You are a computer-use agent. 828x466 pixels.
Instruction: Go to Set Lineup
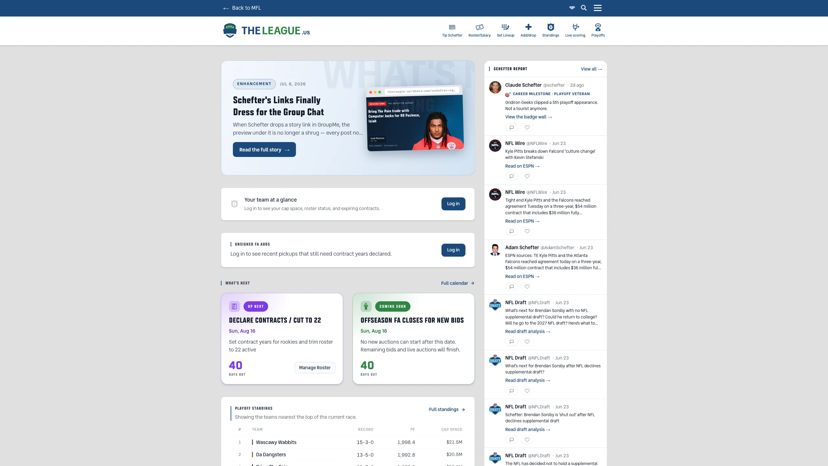pyautogui.click(x=506, y=30)
